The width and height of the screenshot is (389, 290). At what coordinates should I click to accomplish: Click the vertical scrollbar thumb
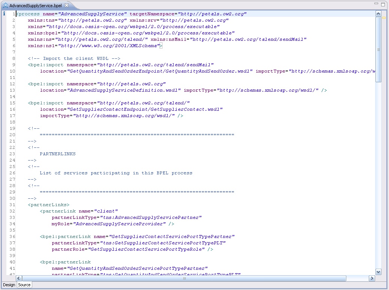(378, 49)
